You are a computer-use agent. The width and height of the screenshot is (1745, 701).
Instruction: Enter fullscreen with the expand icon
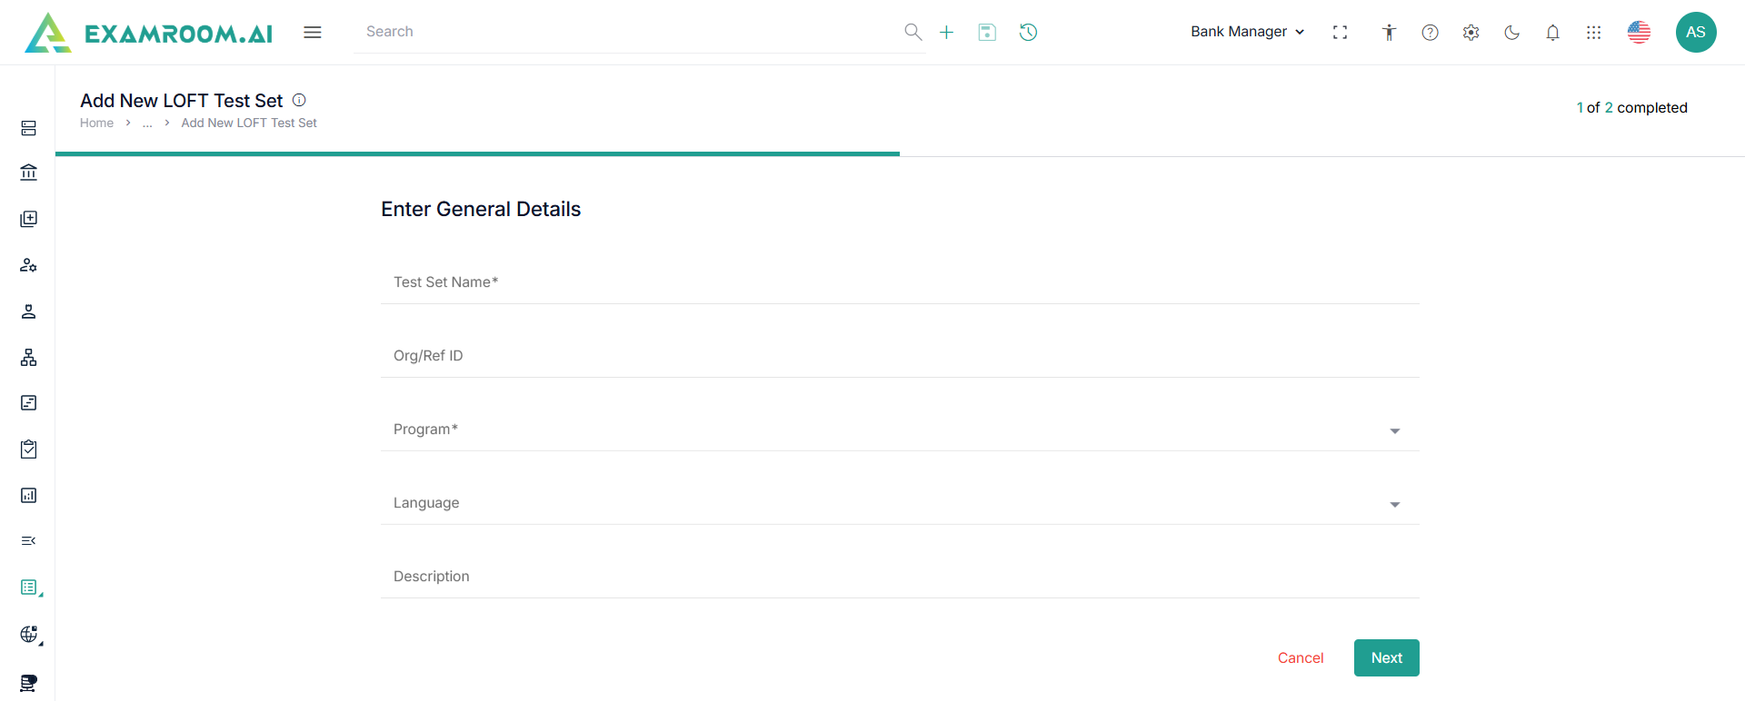(1340, 33)
